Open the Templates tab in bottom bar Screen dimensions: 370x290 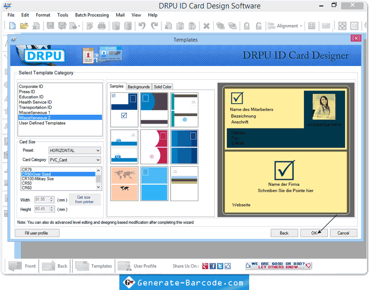(x=93, y=266)
